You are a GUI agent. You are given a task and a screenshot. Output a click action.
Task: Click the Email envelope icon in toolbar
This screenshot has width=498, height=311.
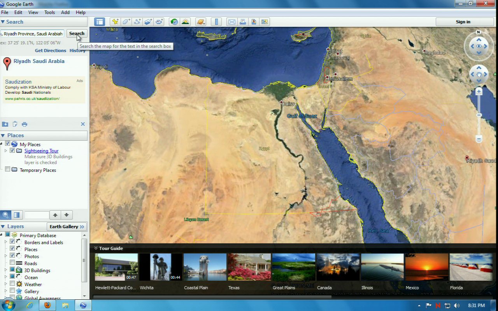(x=231, y=22)
